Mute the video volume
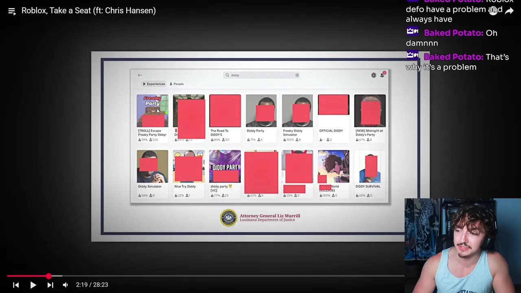This screenshot has height=293, width=521. (65, 285)
